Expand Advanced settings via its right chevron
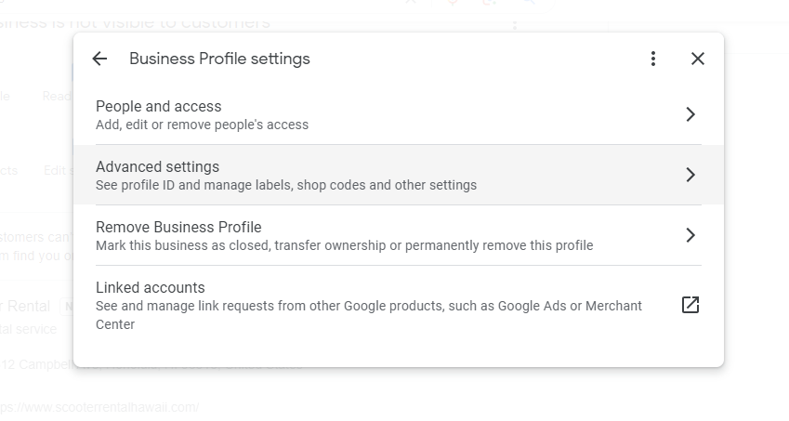Screen dimensions: 789x421 point(690,175)
